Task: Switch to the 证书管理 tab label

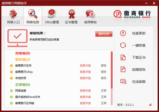Action: click(x=71, y=22)
